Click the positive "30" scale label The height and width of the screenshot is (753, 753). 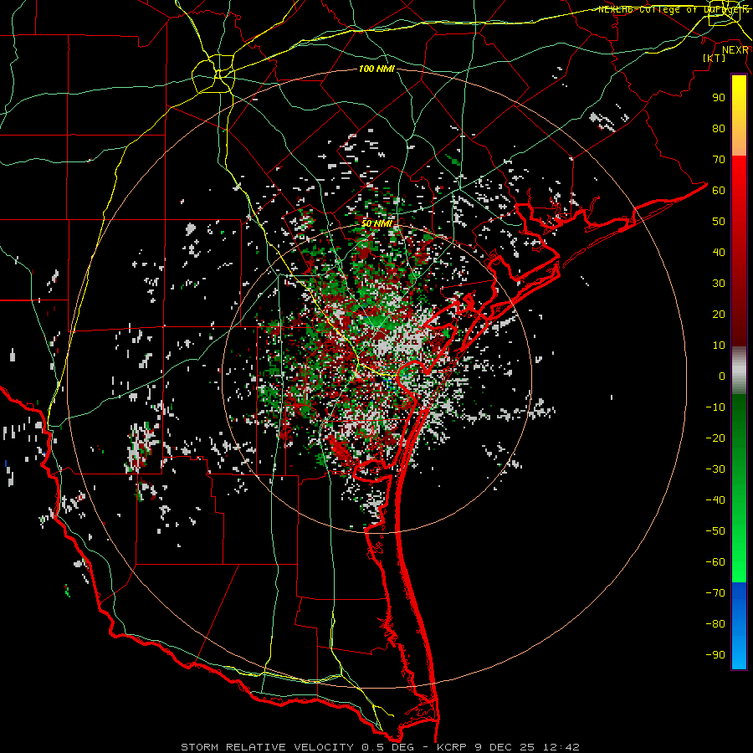pos(719,284)
